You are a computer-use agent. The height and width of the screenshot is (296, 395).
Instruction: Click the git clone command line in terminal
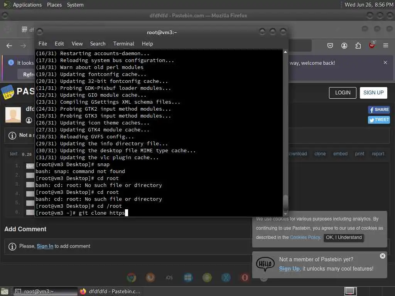coord(82,213)
